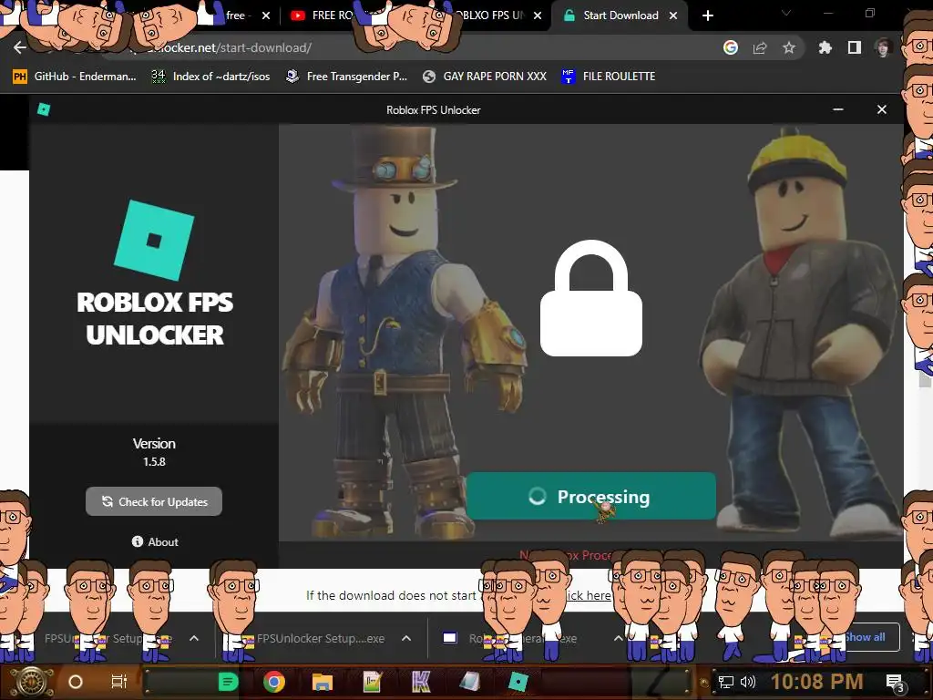Image resolution: width=933 pixels, height=700 pixels.
Task: Click the share page icon
Action: click(x=760, y=47)
